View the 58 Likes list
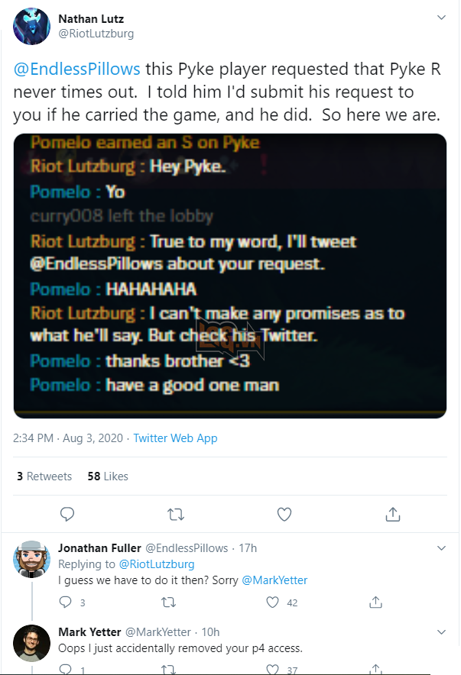The image size is (461, 675). click(x=108, y=476)
